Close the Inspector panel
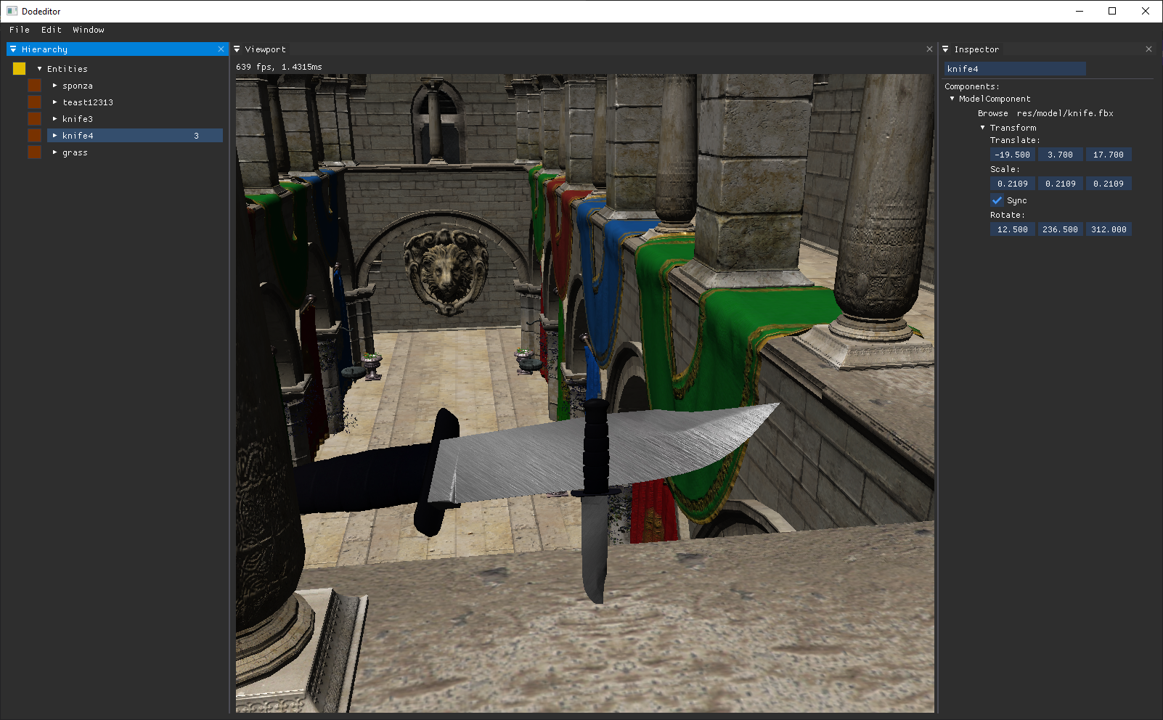 (1148, 49)
